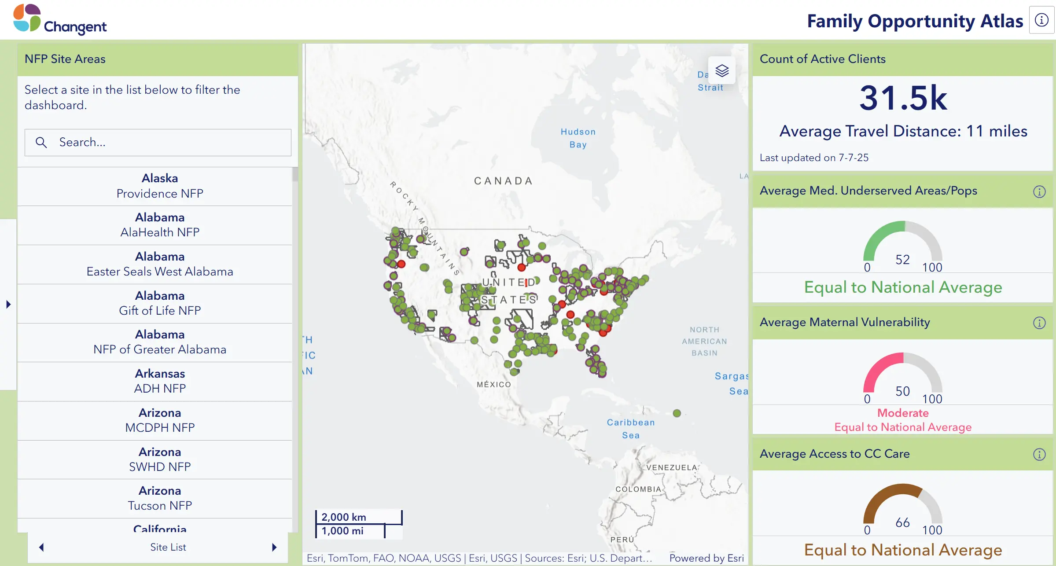Switch to the NFP Site Areas panel header
1056x566 pixels.
tap(65, 59)
